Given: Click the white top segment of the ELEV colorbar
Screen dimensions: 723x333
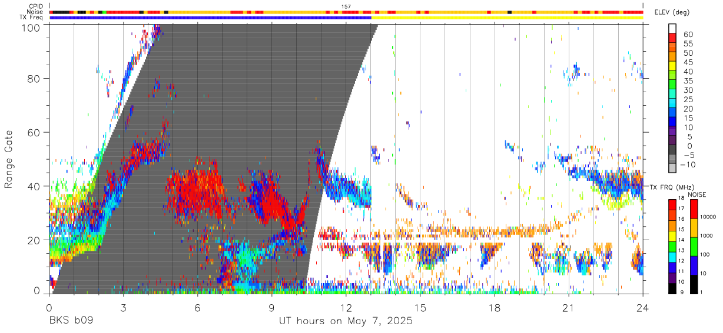Looking at the screenshot, I should pos(672,28).
